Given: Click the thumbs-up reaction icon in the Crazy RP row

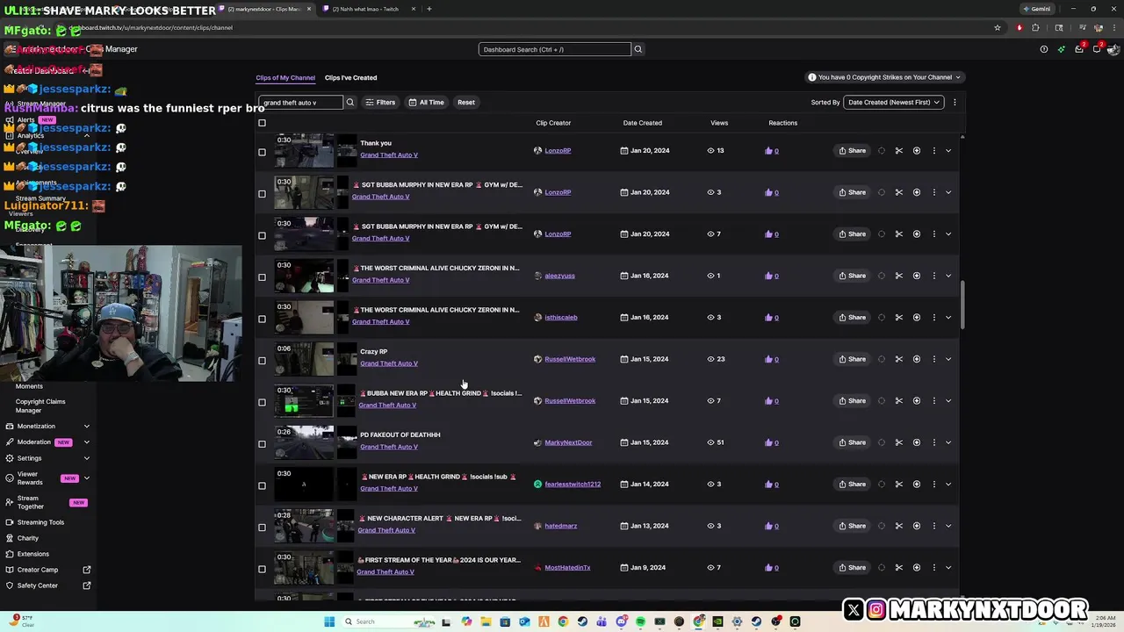Looking at the screenshot, I should click(x=768, y=359).
